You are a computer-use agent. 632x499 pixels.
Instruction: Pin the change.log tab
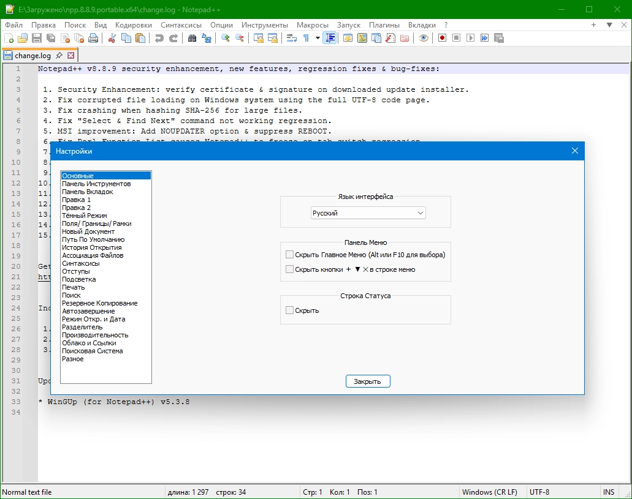point(59,55)
